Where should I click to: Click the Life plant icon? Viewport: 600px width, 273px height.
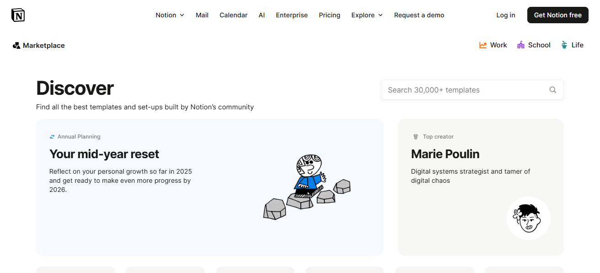click(x=564, y=45)
